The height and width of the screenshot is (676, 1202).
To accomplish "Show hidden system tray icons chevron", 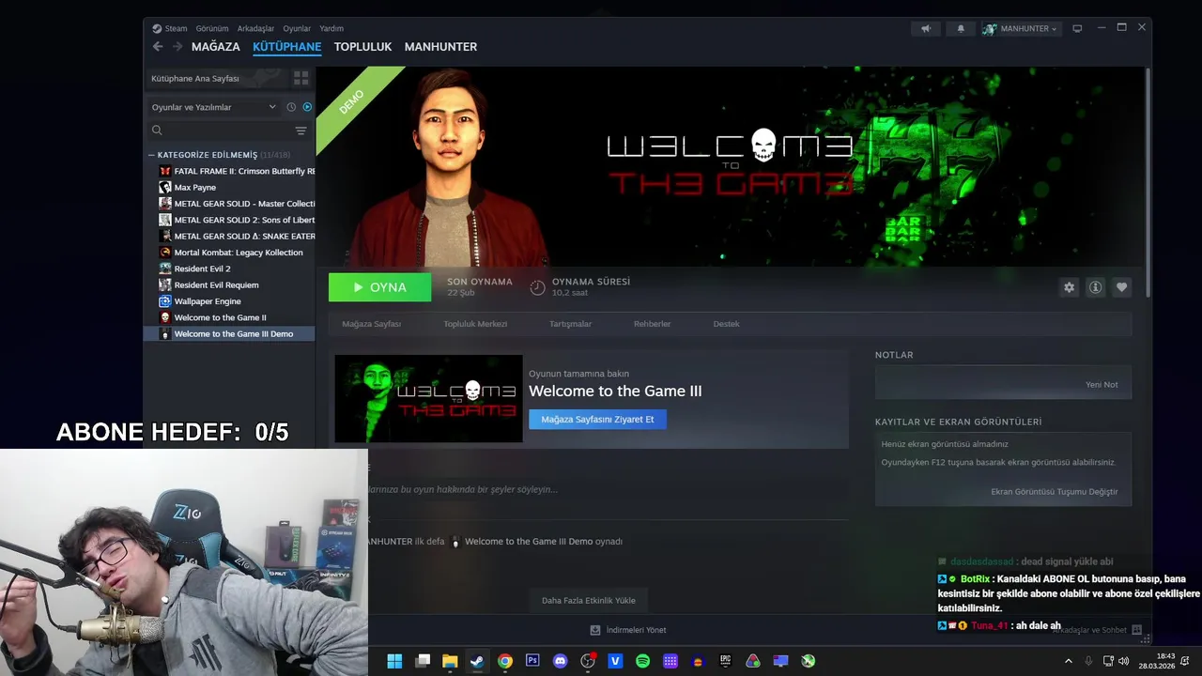I will (x=1068, y=661).
